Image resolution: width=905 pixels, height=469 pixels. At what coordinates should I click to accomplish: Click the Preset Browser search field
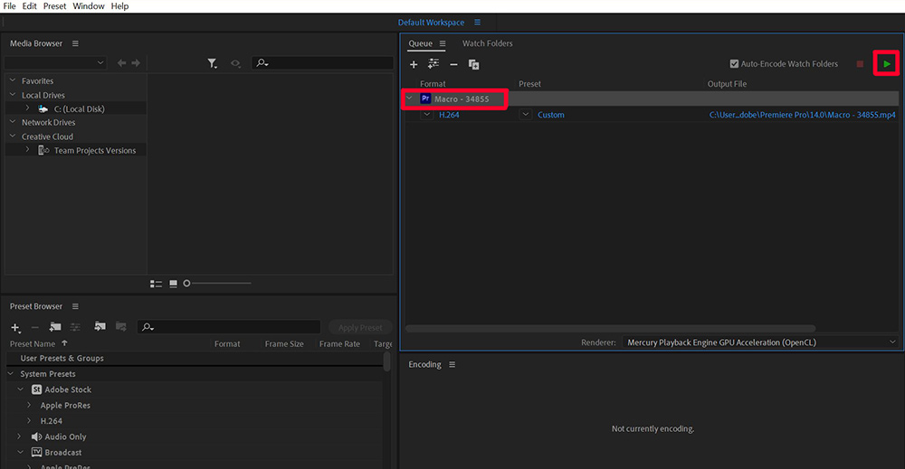pyautogui.click(x=229, y=327)
